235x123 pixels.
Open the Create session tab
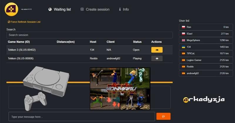(95, 9)
